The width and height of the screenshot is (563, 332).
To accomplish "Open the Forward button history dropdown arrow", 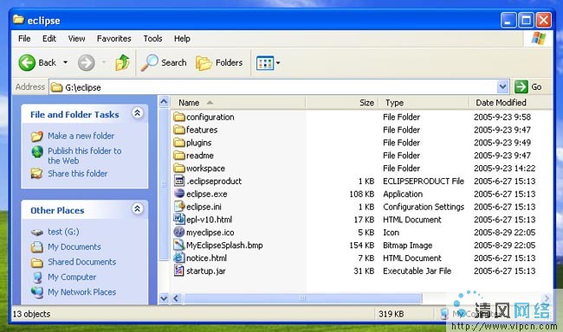I will 104,63.
